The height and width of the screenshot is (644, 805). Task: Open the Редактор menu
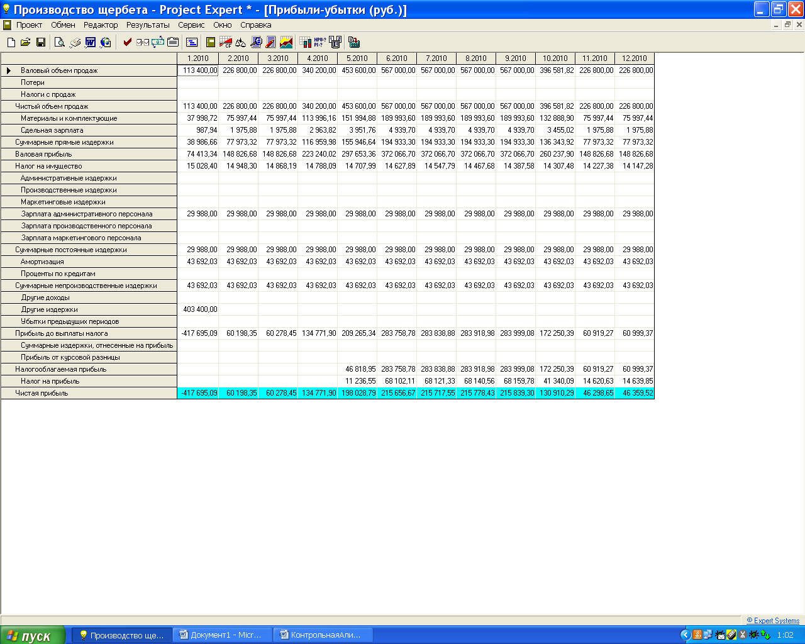coord(101,25)
